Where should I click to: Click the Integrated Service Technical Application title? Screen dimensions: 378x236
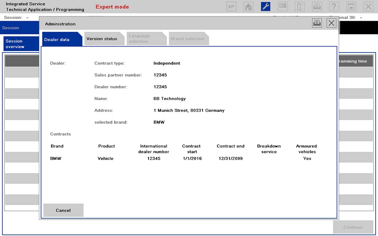[x=45, y=7]
